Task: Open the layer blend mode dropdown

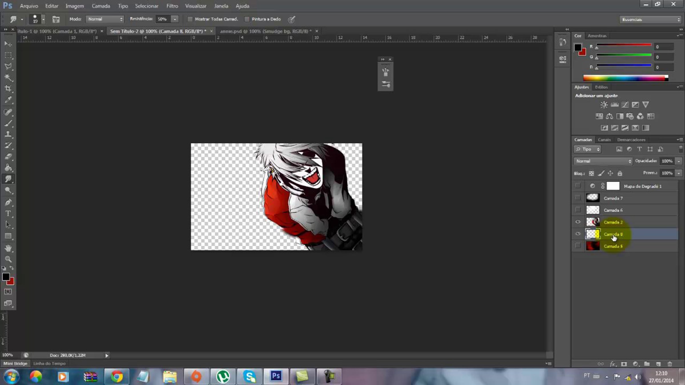Action: click(603, 161)
